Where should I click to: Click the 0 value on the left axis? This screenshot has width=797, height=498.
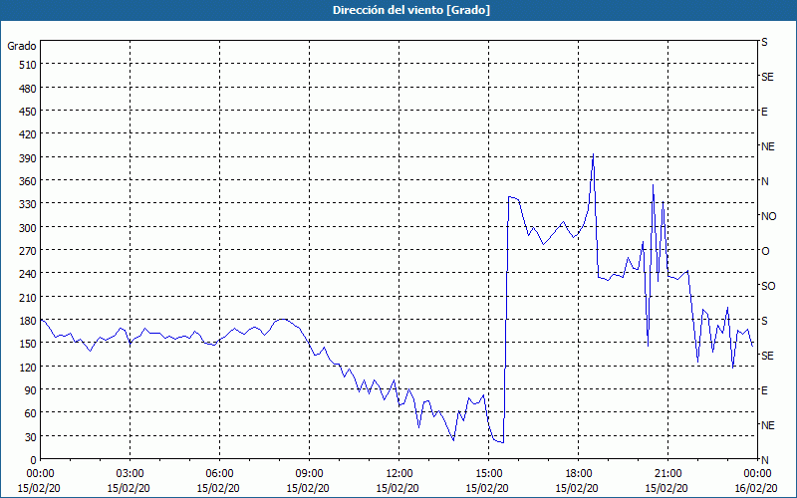coord(34,460)
